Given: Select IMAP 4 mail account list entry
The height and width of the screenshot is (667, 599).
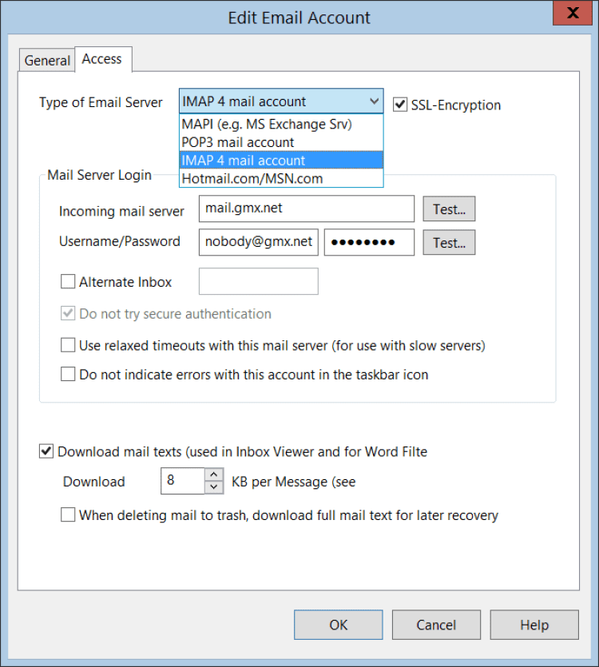Looking at the screenshot, I should pyautogui.click(x=281, y=161).
